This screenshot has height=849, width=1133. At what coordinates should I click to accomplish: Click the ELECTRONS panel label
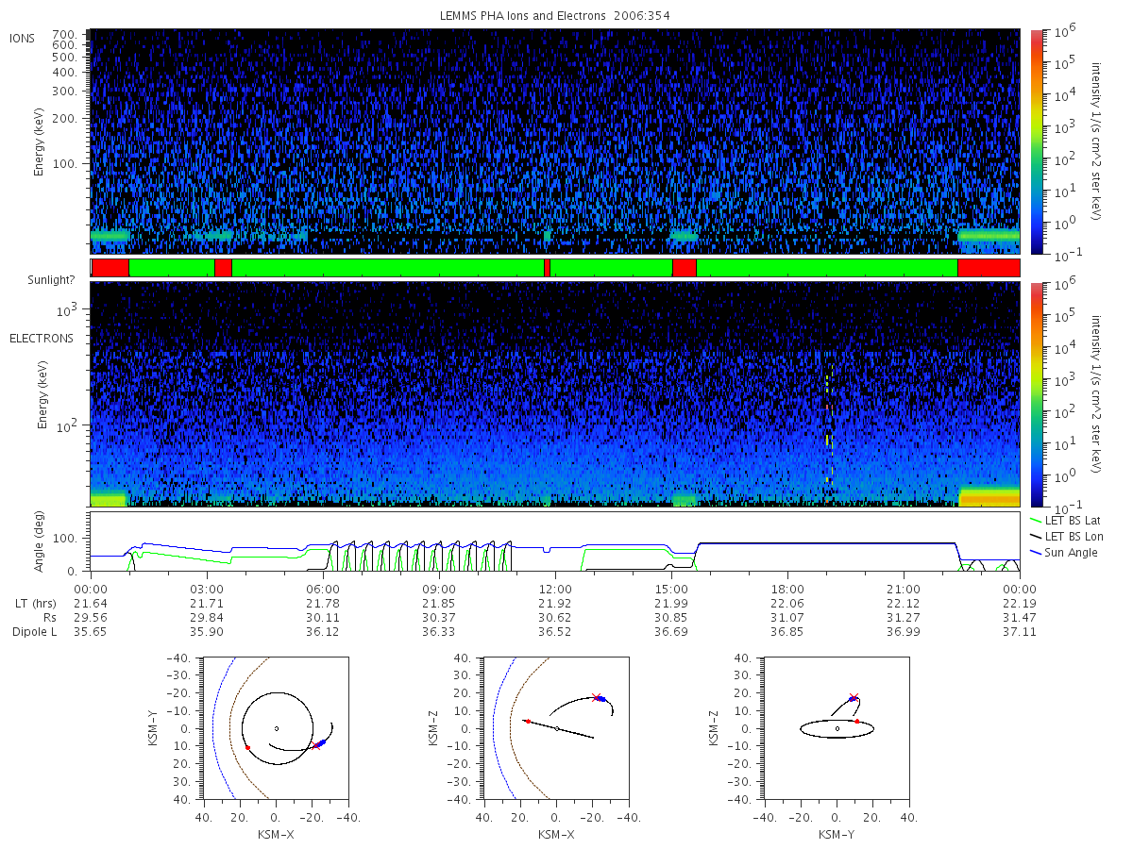42,338
